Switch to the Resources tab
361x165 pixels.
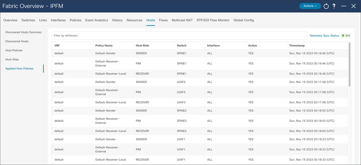point(135,20)
